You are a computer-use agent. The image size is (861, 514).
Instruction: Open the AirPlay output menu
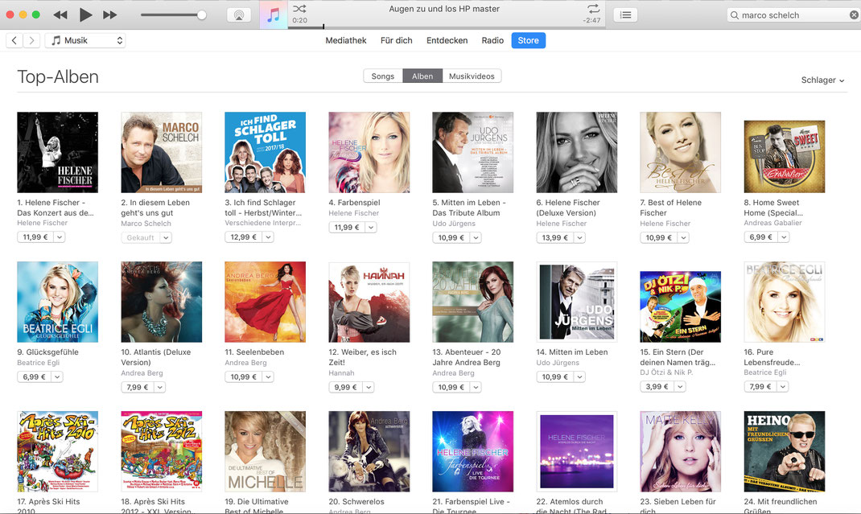click(239, 14)
